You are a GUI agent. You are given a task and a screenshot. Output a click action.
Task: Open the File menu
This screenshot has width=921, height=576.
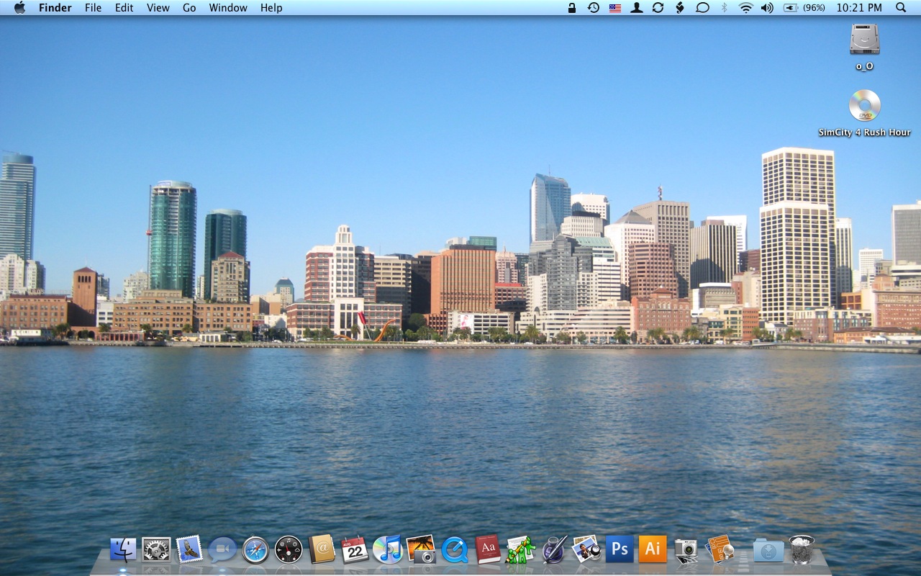(93, 8)
